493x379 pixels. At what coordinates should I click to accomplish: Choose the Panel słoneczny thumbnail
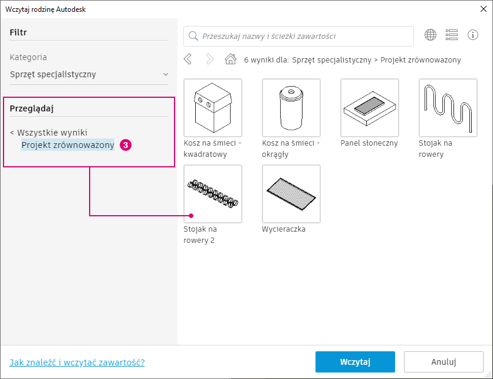tap(370, 108)
